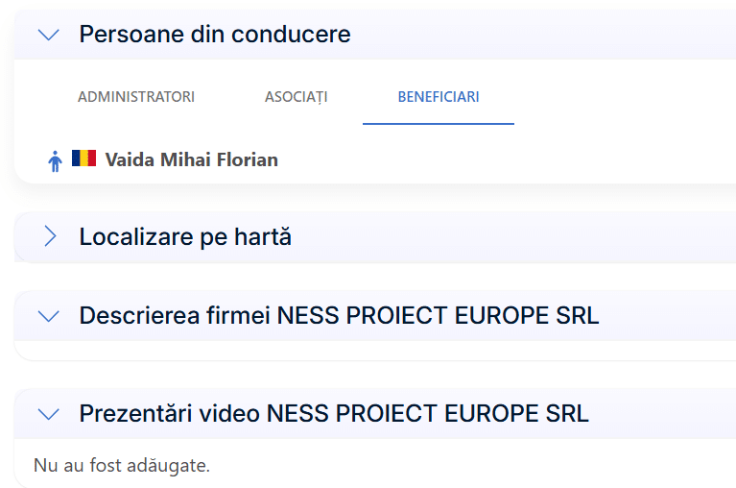736x488 pixels.
Task: Click the Persoane din conducere heading text
Action: pyautogui.click(x=215, y=35)
